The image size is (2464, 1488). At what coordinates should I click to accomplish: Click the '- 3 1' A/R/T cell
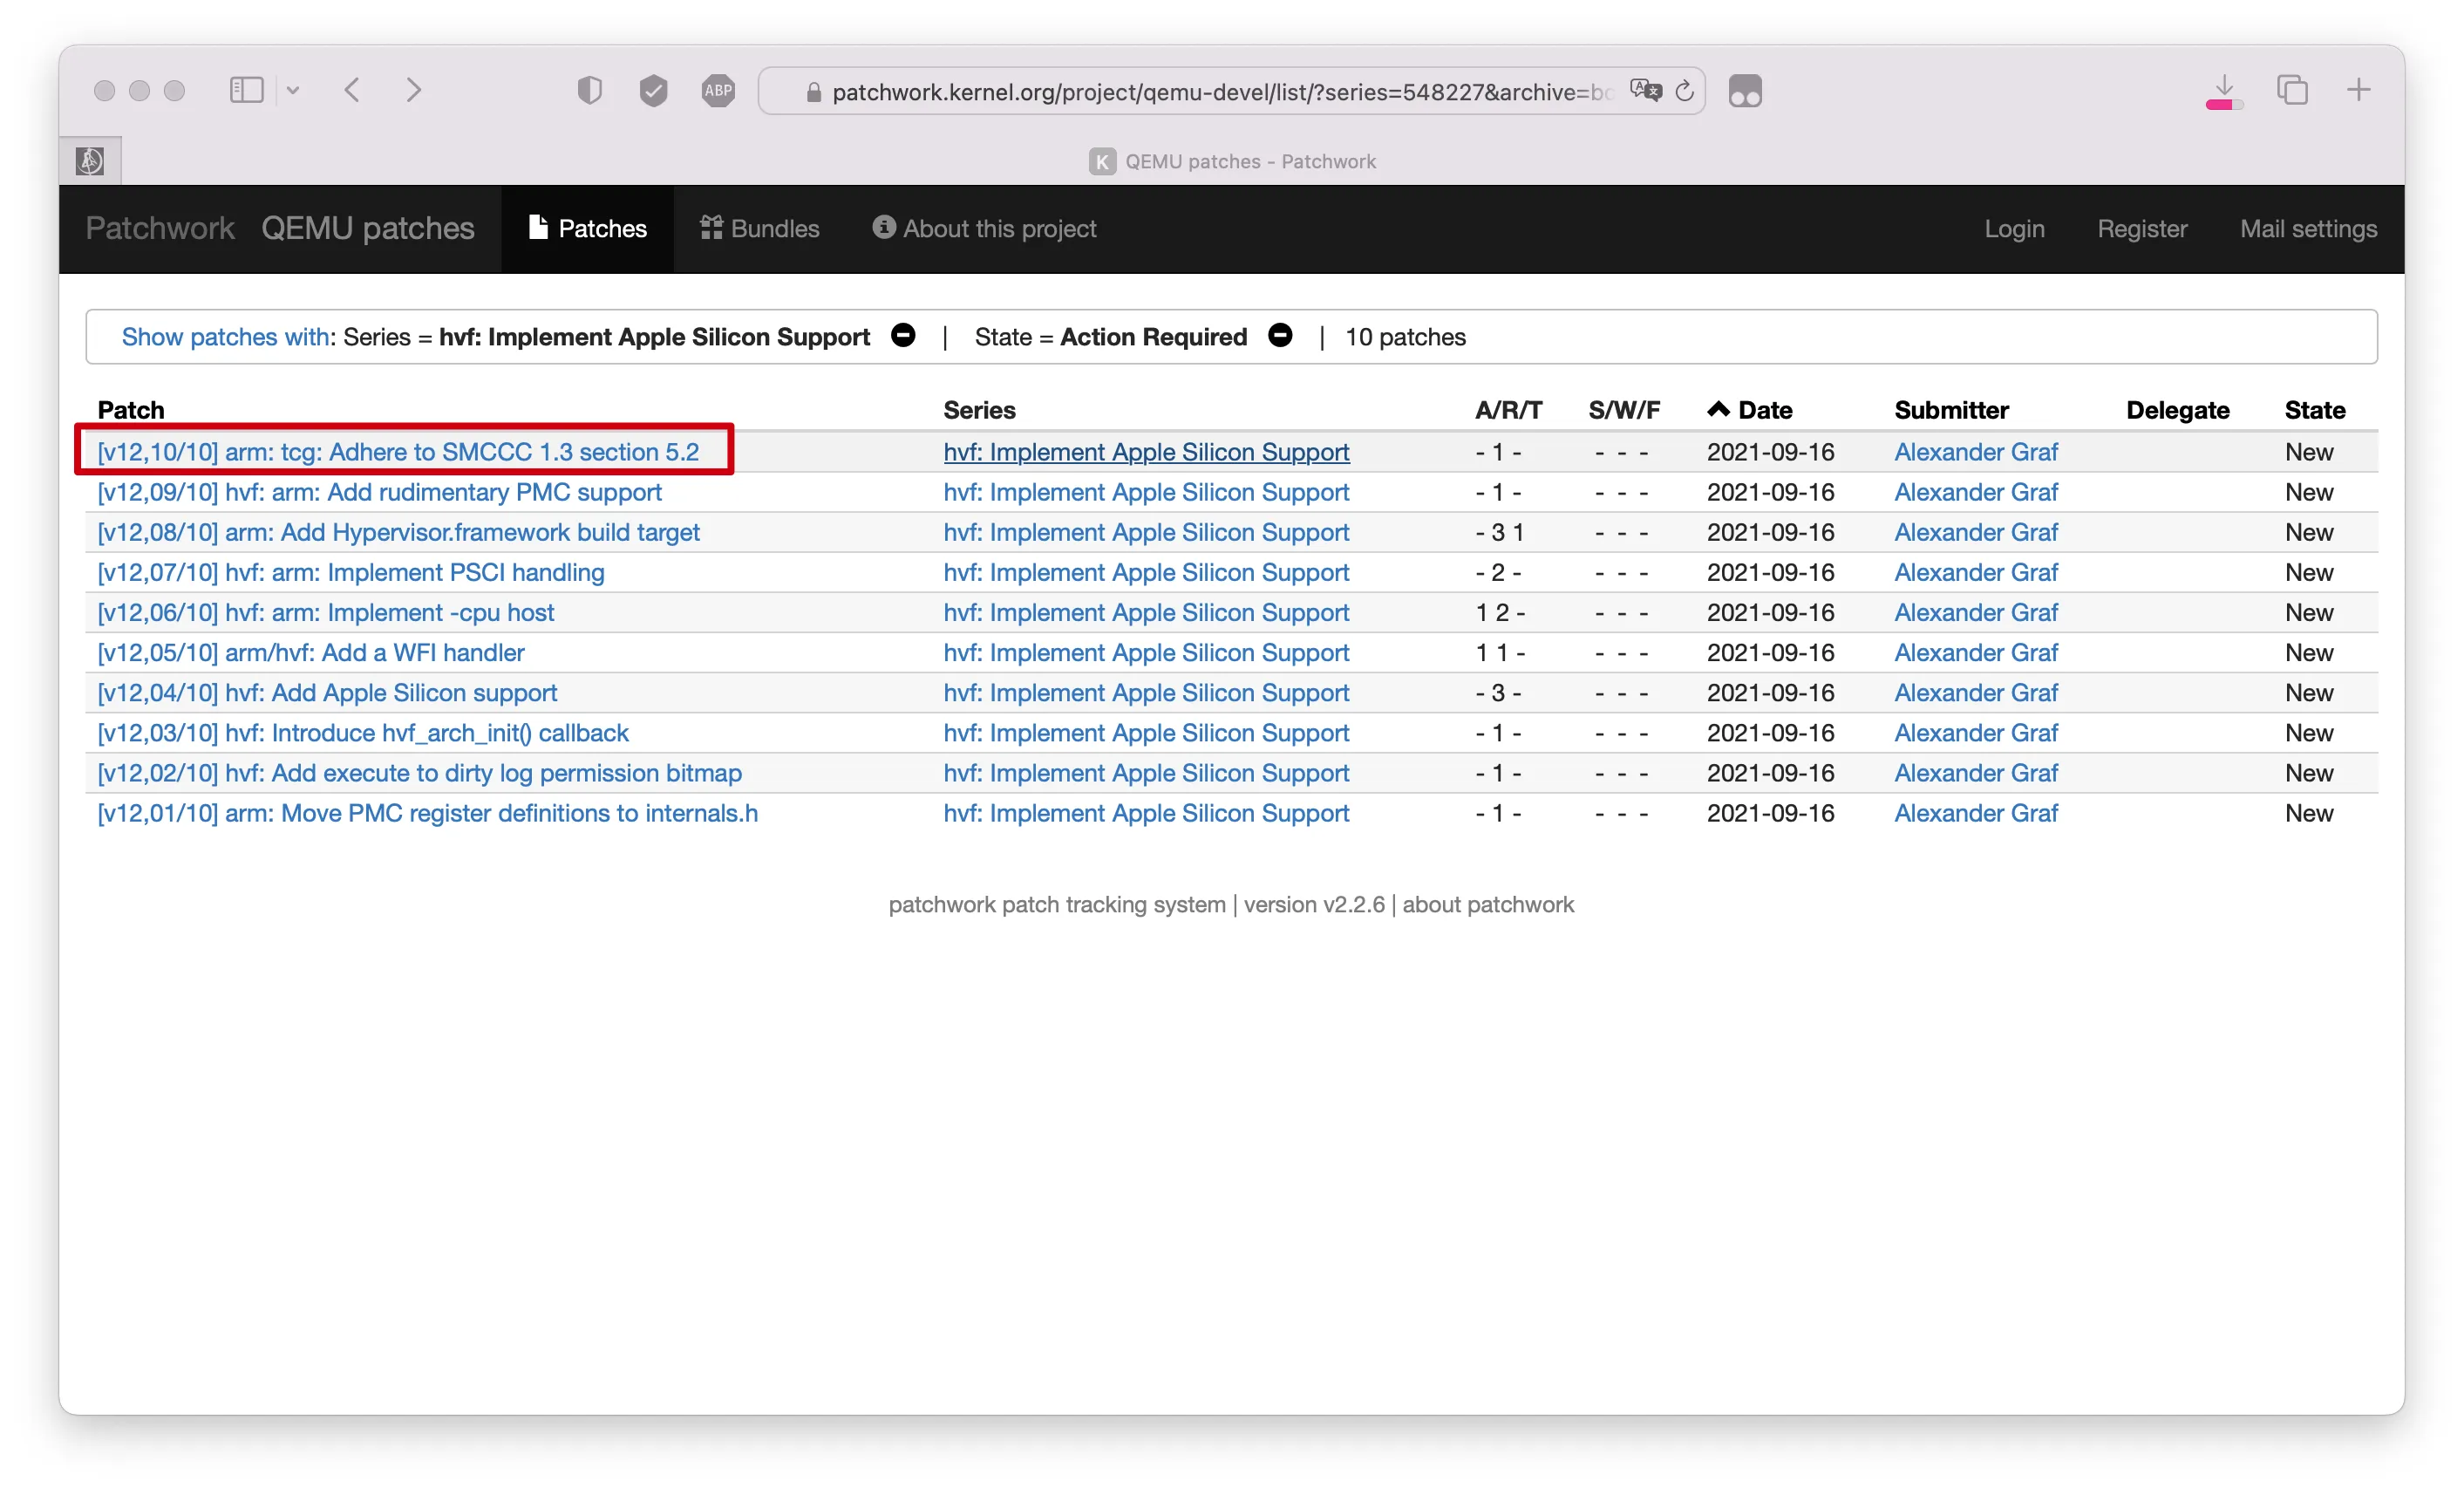click(x=1499, y=532)
